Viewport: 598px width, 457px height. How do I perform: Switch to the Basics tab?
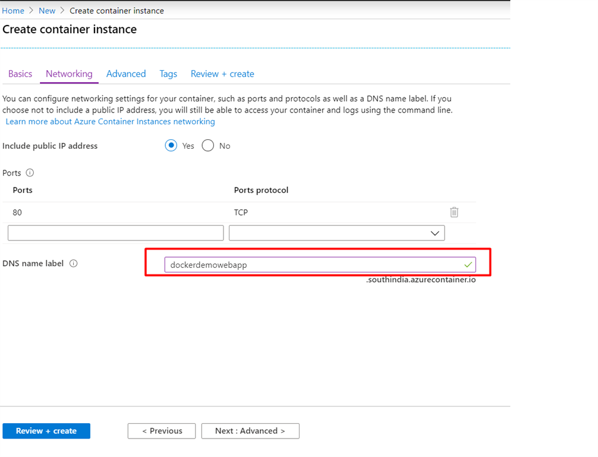(x=20, y=73)
